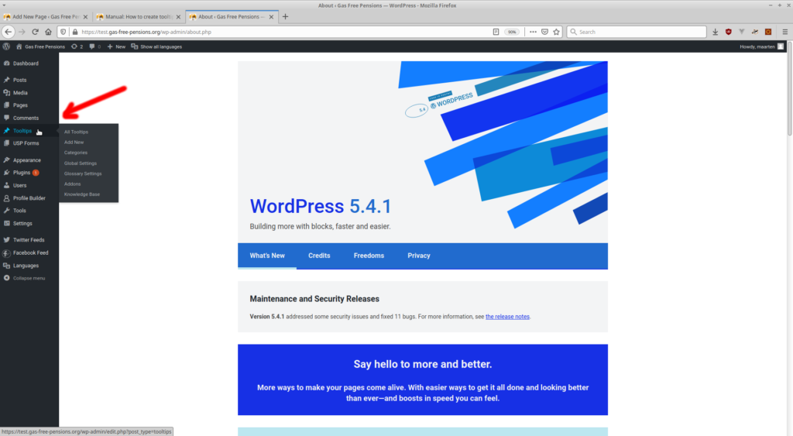This screenshot has width=793, height=436.
Task: Collapse the admin sidebar menu
Action: click(x=29, y=278)
